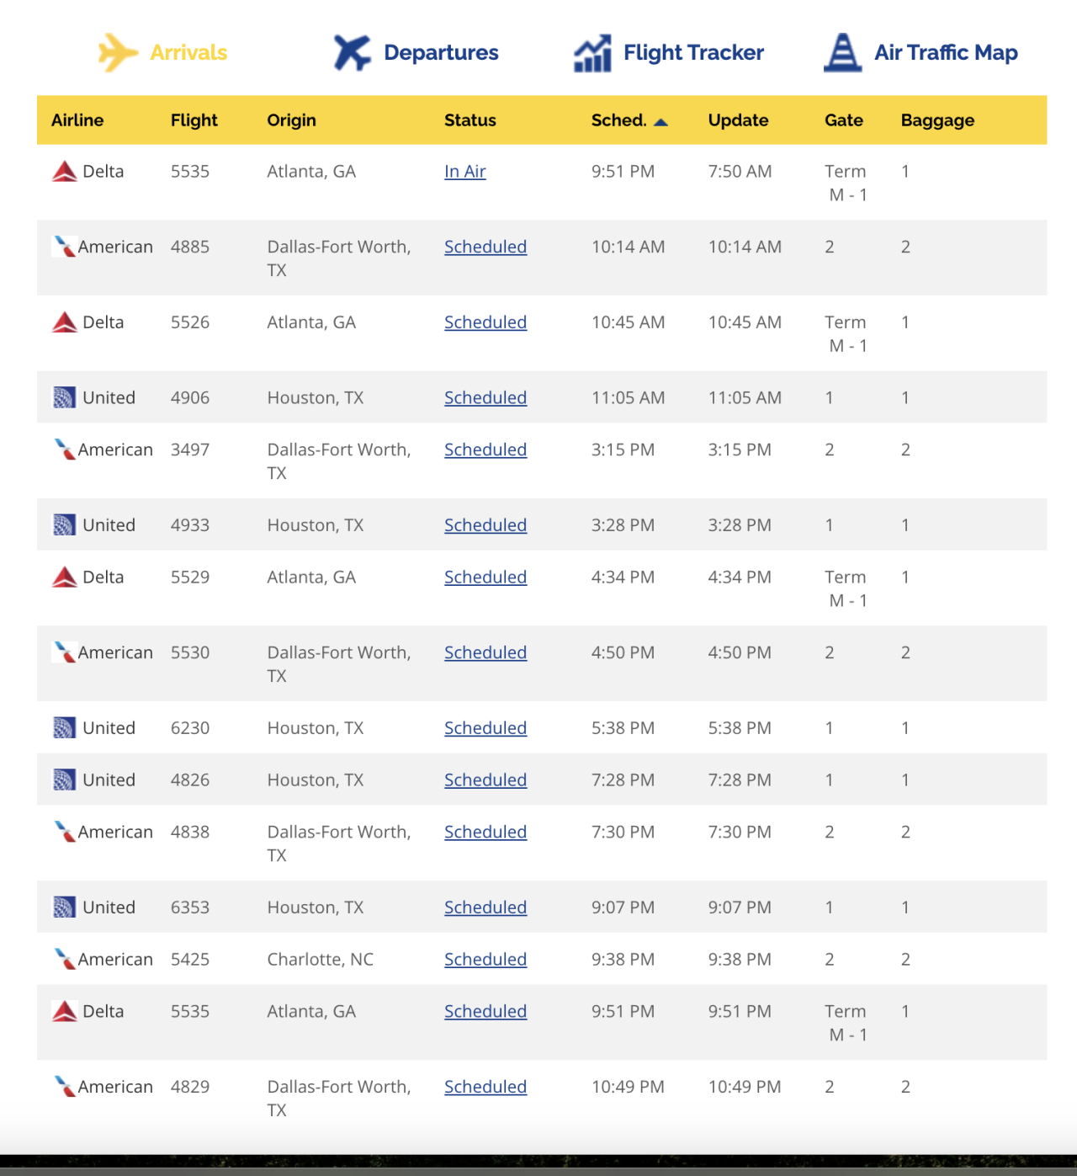Click the United logo beside flight 4906
1077x1176 pixels.
point(66,396)
